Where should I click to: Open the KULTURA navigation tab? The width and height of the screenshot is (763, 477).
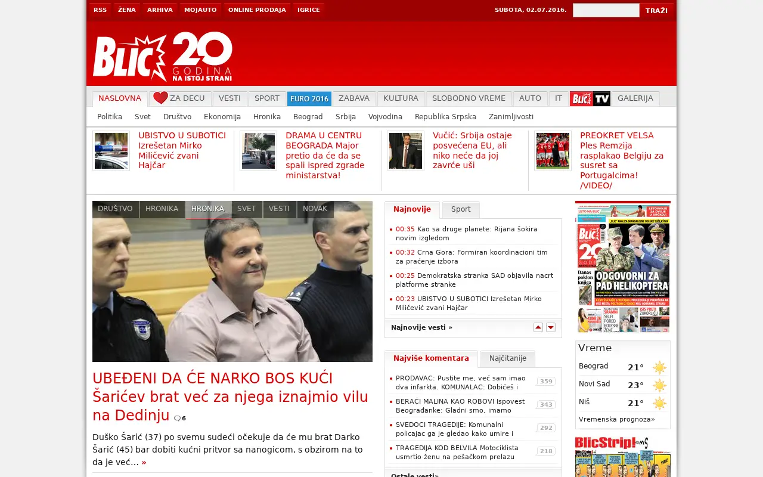[x=401, y=98]
